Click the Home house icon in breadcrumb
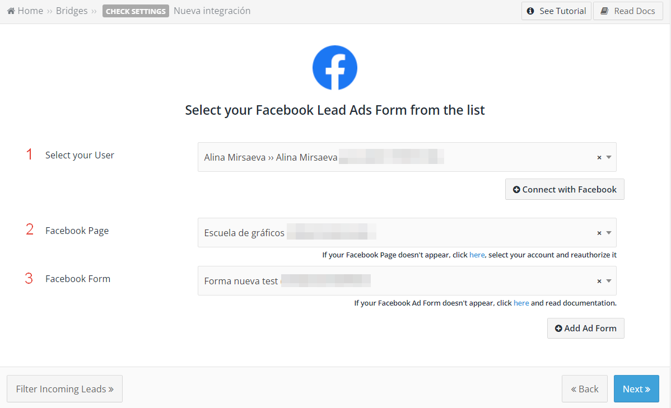Screen dimensions: 671x408 [x=11, y=11]
